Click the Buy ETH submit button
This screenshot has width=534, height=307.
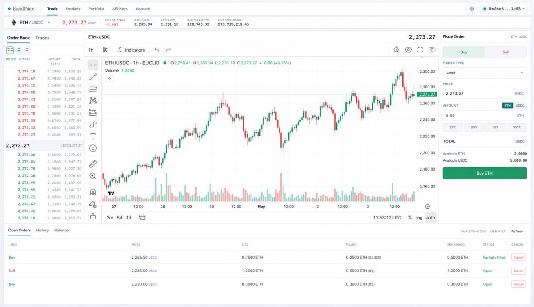[485, 173]
